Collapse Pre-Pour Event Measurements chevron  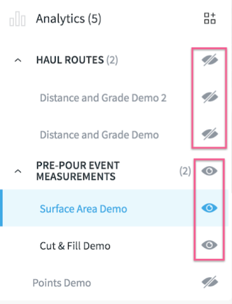pyautogui.click(x=18, y=171)
